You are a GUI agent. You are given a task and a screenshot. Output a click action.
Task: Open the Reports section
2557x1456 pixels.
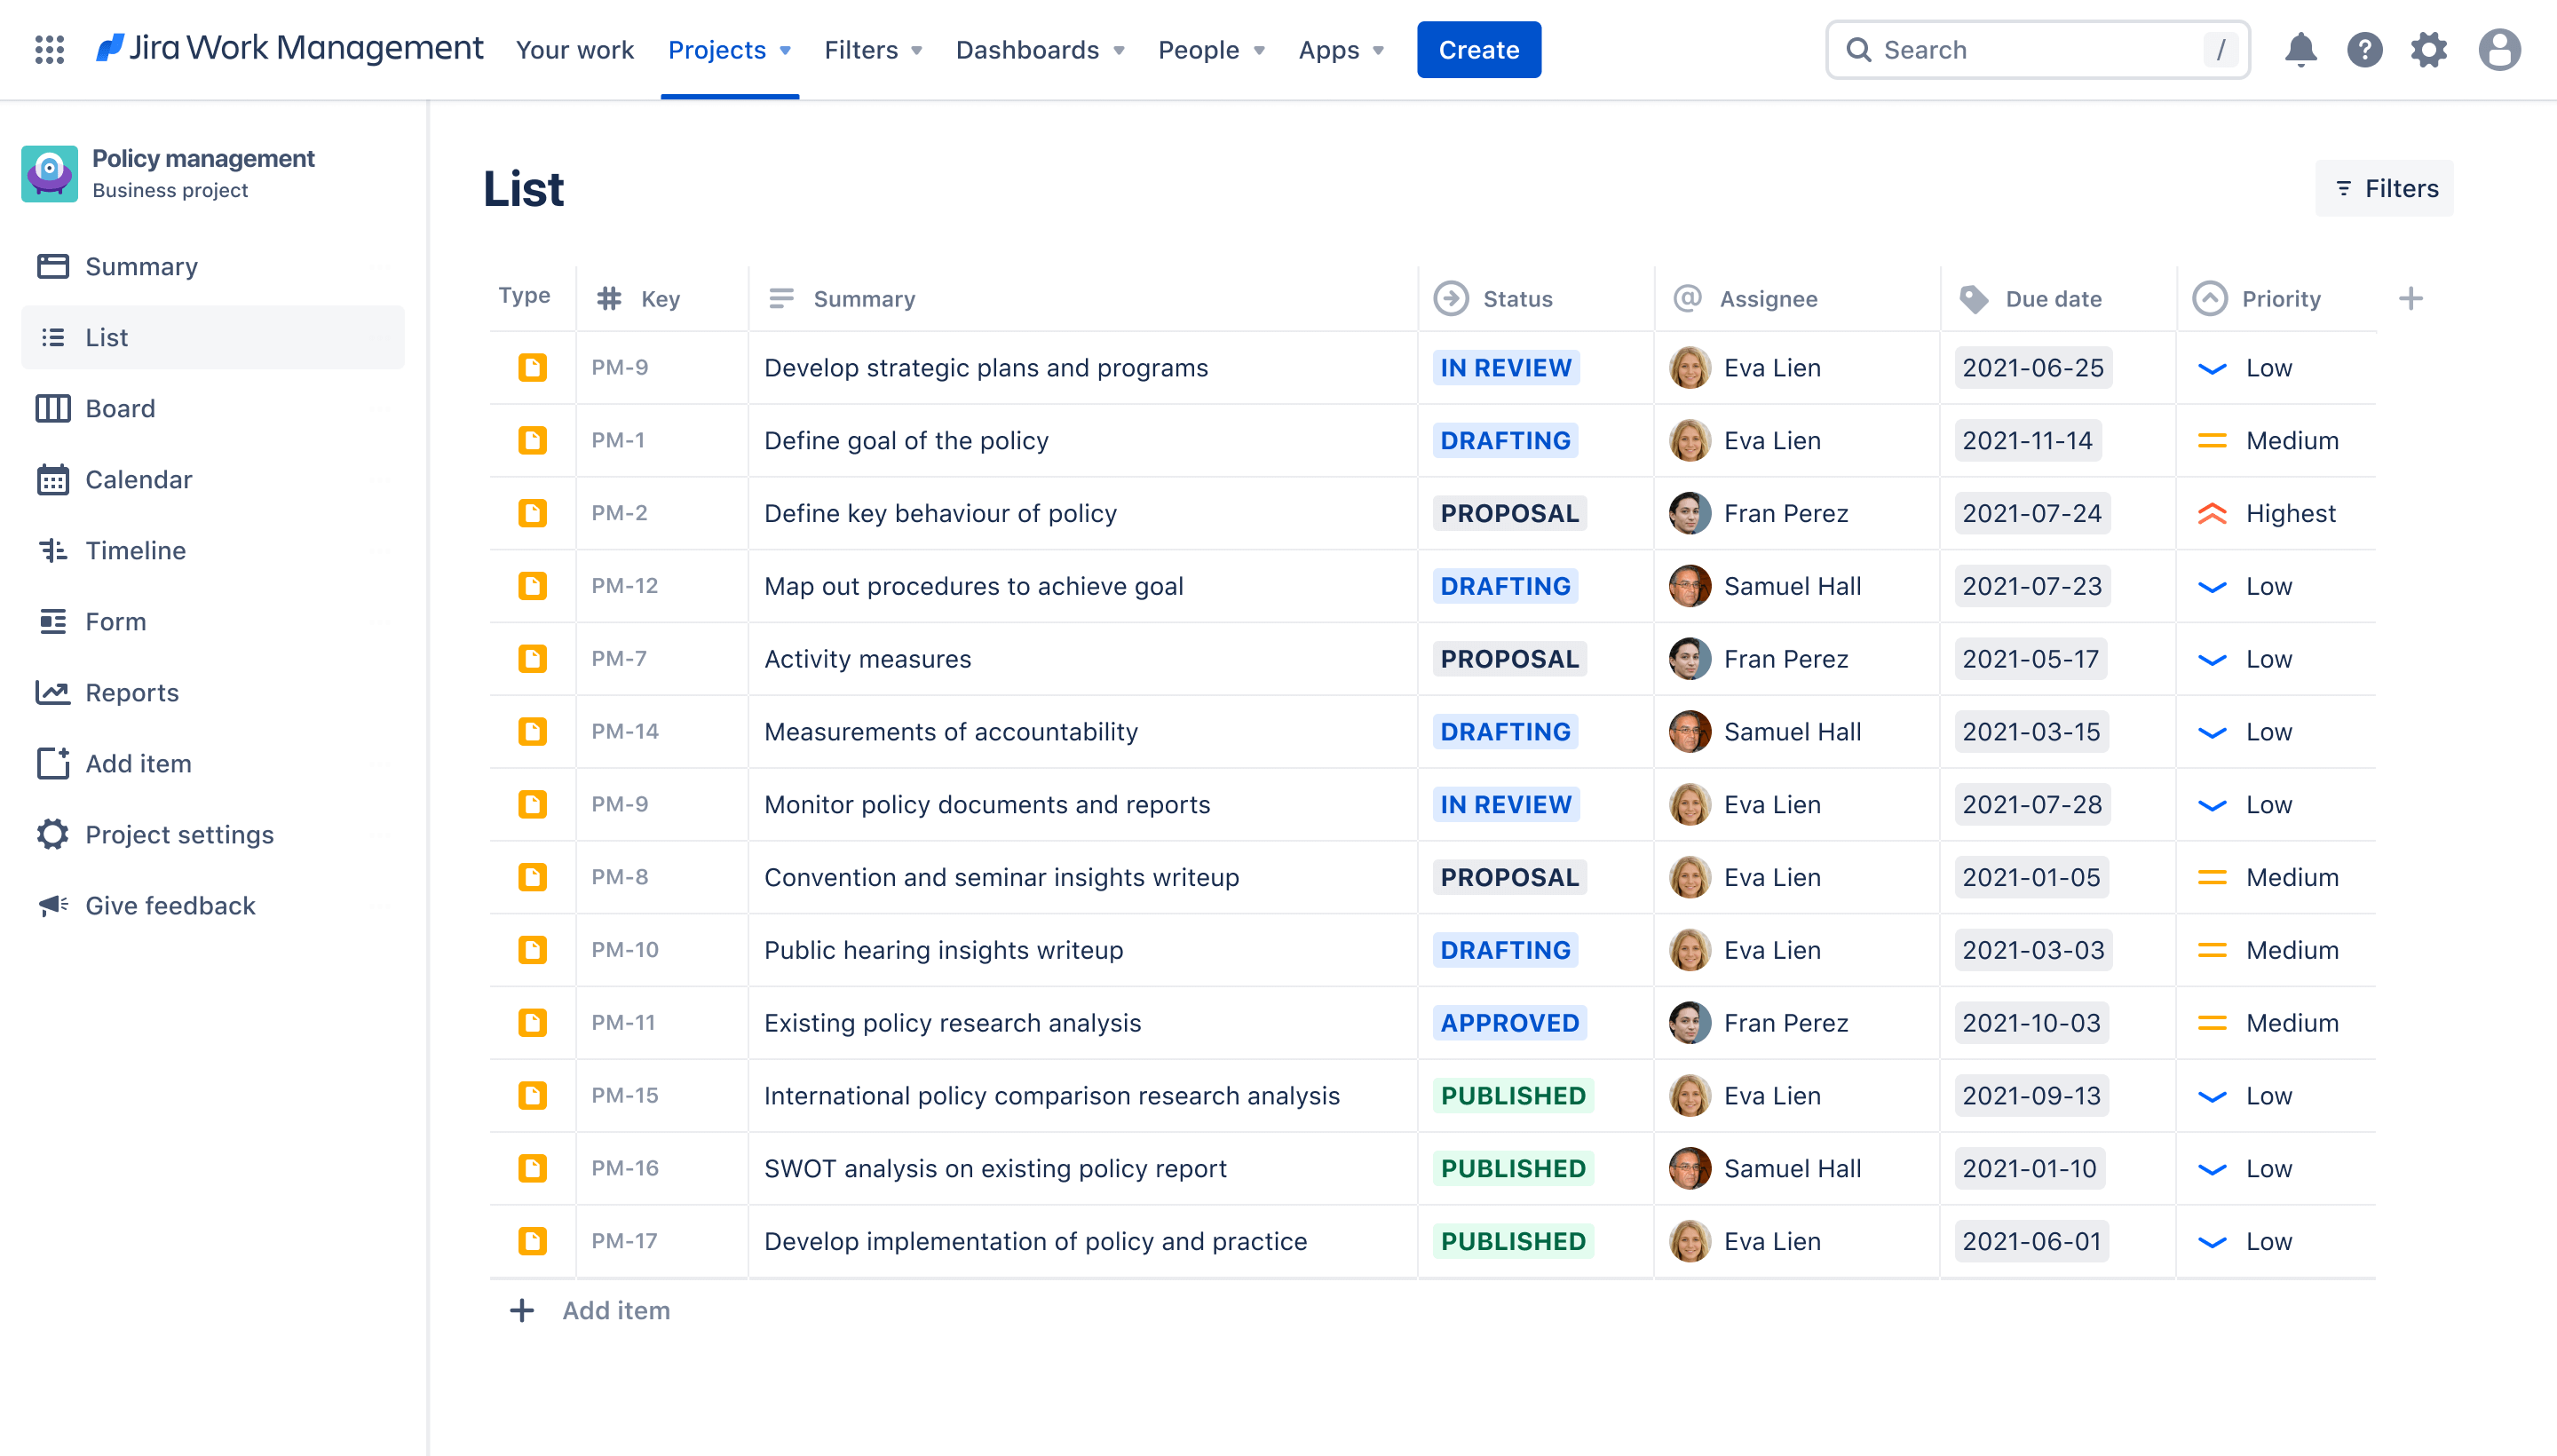131,692
